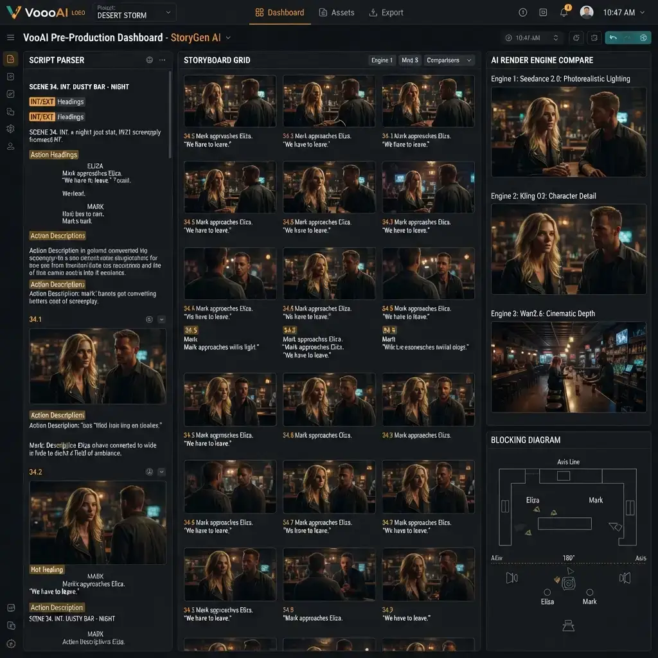Click the info circle icon in top bar
This screenshot has height=658, width=658.
[523, 13]
